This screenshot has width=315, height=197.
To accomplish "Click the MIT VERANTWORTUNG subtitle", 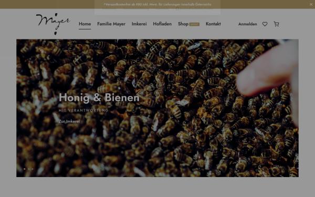I will click(83, 110).
